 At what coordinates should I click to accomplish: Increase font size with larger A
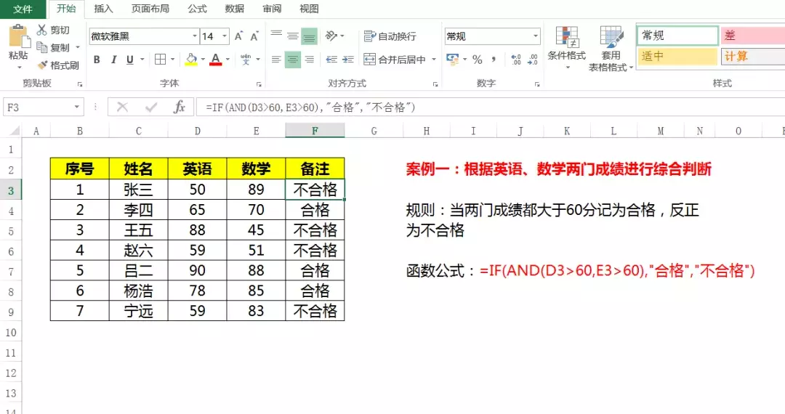239,36
